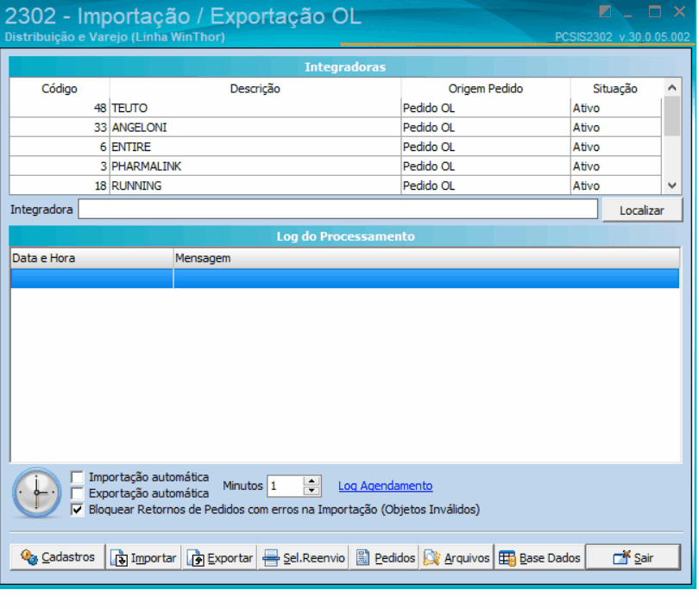Click the Importar button label
Screen dimensions: 699x609
154,558
